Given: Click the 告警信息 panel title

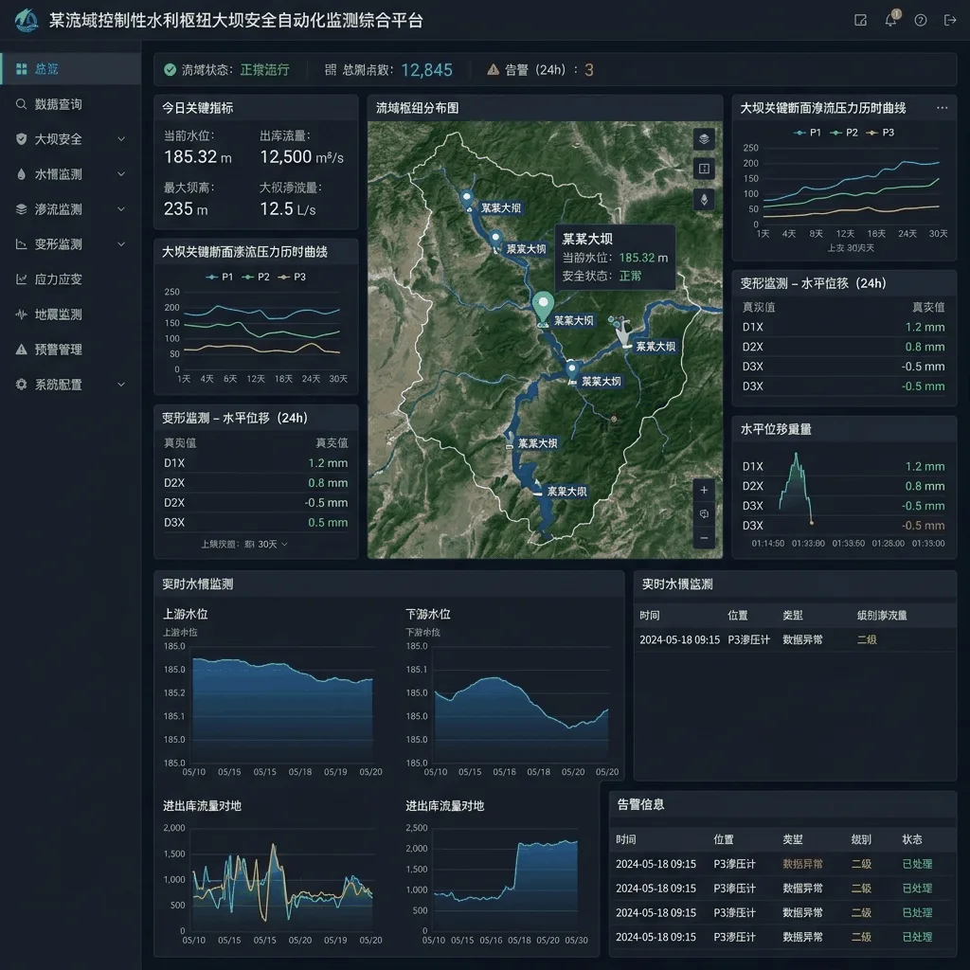Looking at the screenshot, I should (640, 804).
